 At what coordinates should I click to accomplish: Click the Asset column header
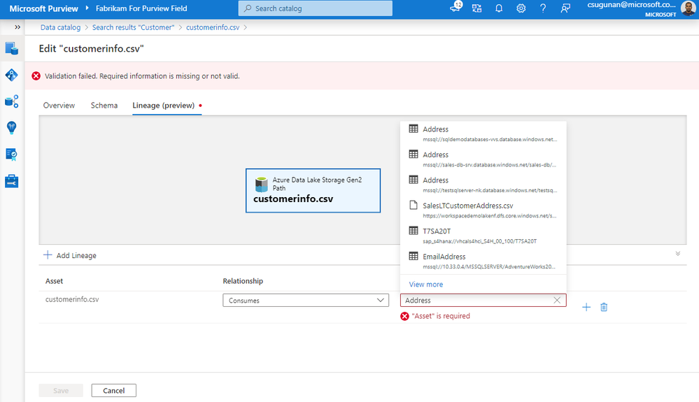[x=54, y=281]
